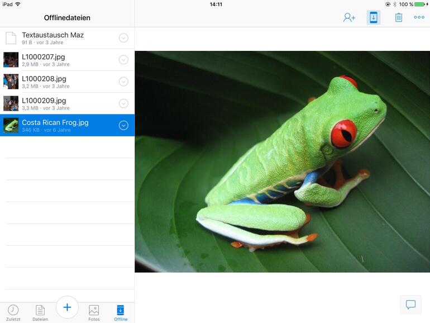Image resolution: width=430 pixels, height=323 pixels.
Task: Tap the L1000207.jpg thumbnail
Action: 11,60
